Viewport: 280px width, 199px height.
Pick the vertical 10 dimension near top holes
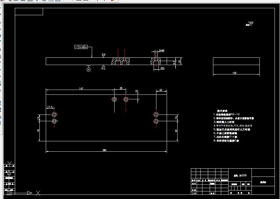coord(136,91)
